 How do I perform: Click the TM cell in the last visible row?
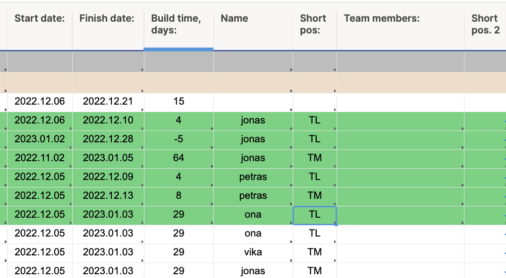point(314,271)
